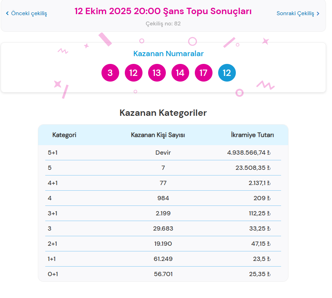The width and height of the screenshot is (332, 298).
Task: Select the pink ball numbered 17
Action: [203, 72]
